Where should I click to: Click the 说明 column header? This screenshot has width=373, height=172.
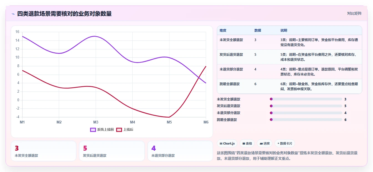284,31
